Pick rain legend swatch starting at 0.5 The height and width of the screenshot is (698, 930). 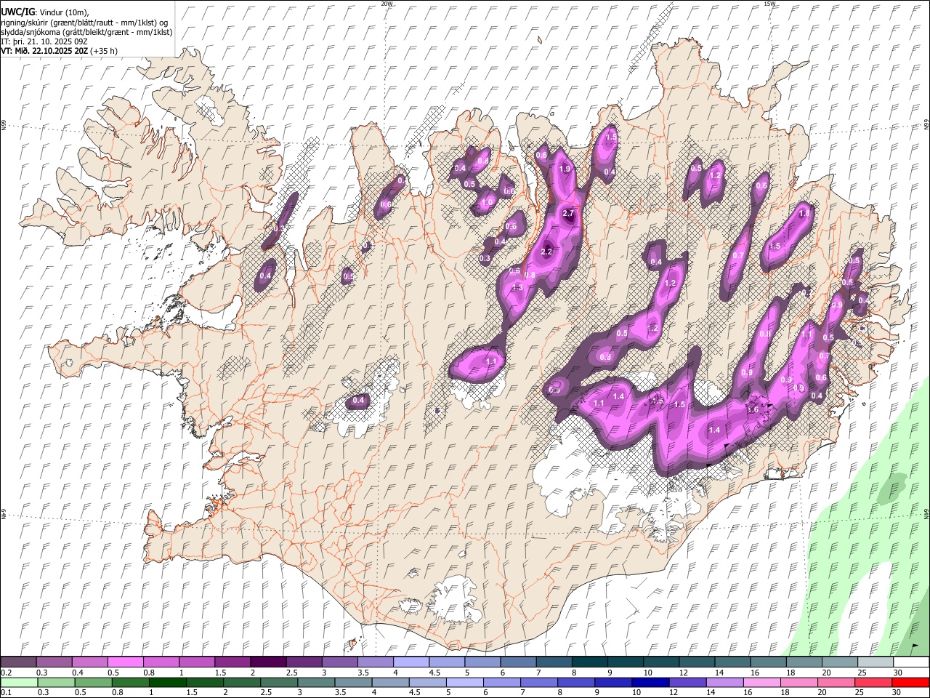tap(94, 682)
